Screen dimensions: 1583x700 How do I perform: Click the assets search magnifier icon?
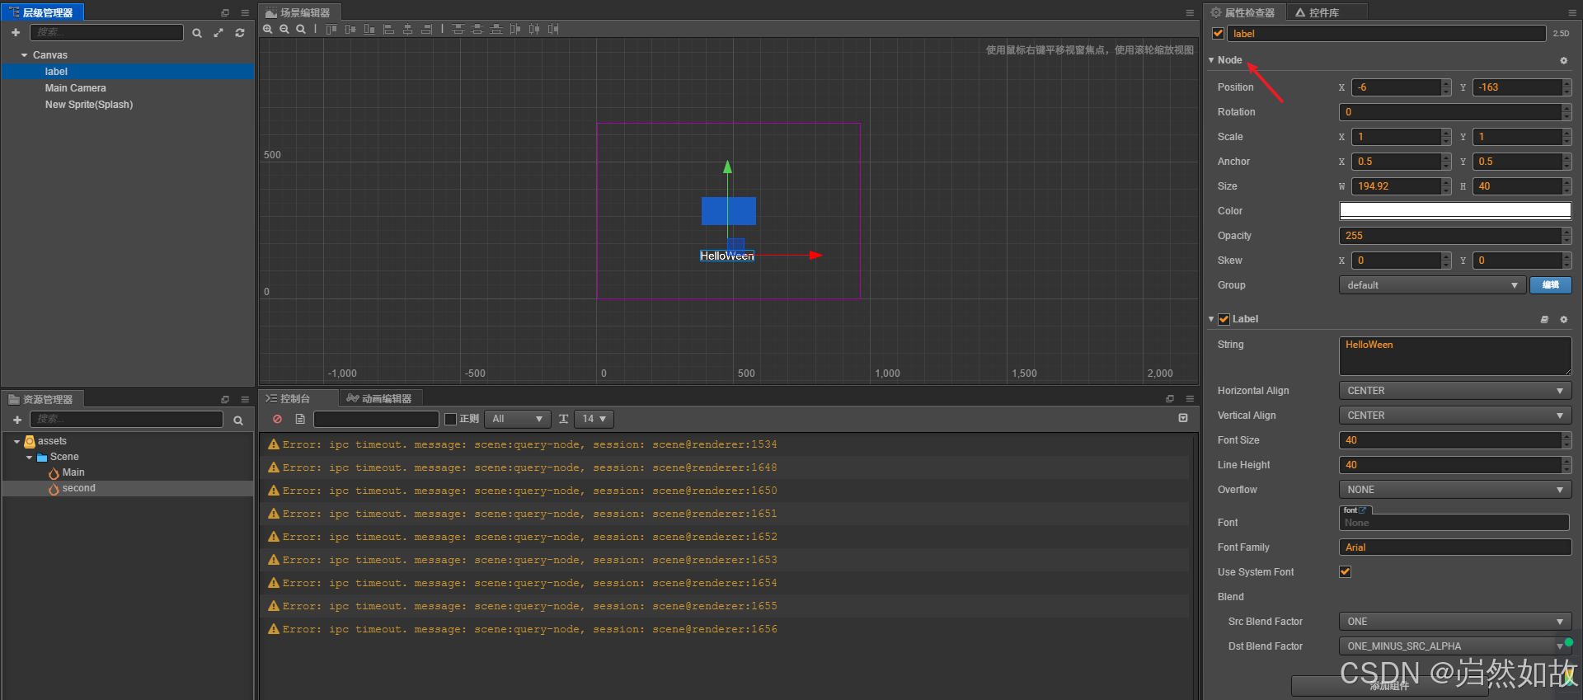(238, 420)
